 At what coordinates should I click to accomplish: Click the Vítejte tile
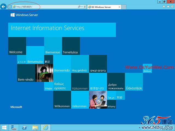coord(49,86)
